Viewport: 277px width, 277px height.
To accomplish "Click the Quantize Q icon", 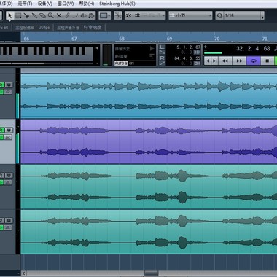I will [x=219, y=15].
